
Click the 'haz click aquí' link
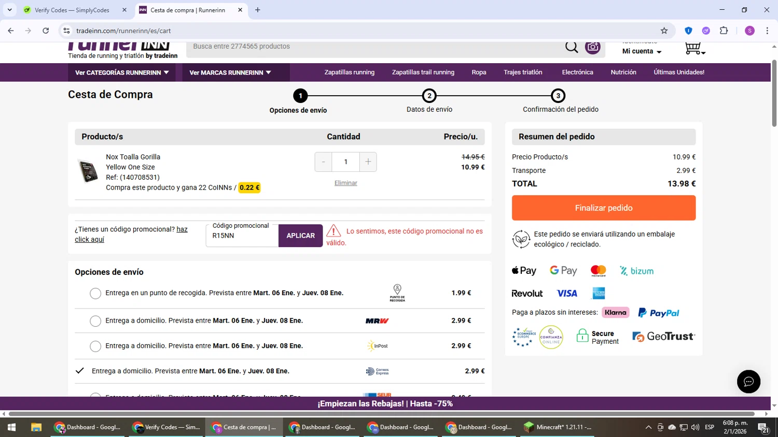coord(131,234)
